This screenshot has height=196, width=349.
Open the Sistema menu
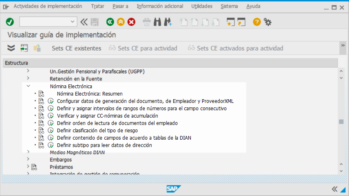coord(229,6)
